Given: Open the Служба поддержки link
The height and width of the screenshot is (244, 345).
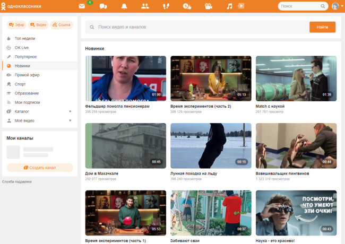Looking at the screenshot, I should pos(17,181).
